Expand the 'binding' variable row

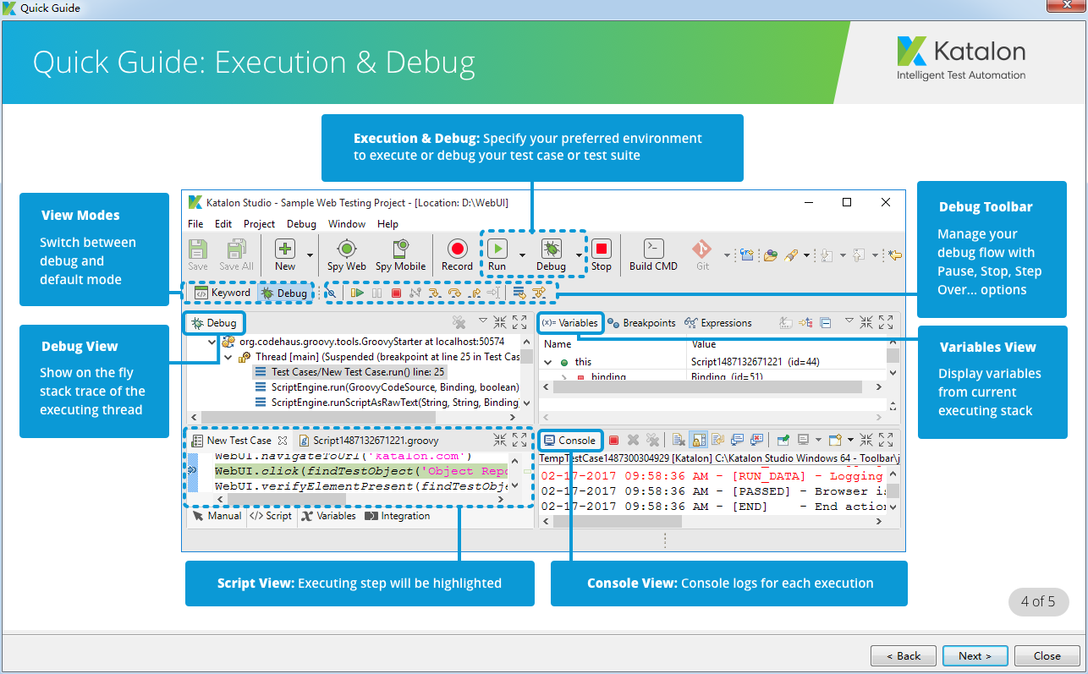[x=564, y=377]
